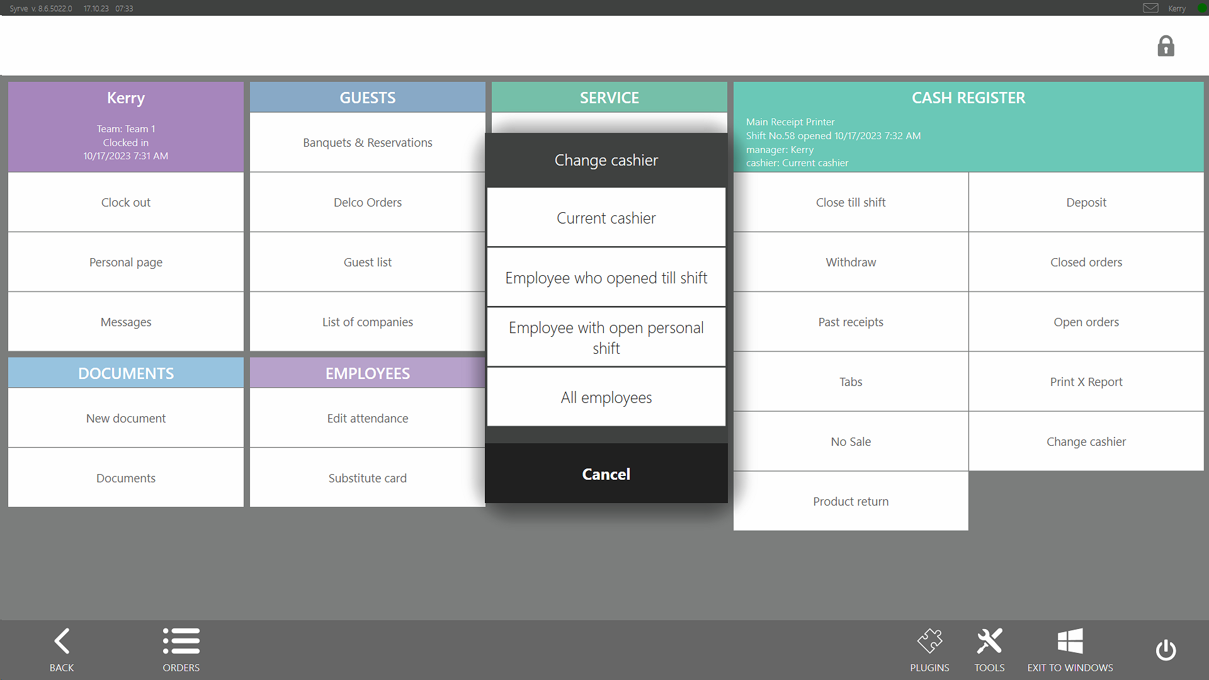1209x680 pixels.
Task: Click the Kerry user name in status bar
Action: [x=1176, y=8]
